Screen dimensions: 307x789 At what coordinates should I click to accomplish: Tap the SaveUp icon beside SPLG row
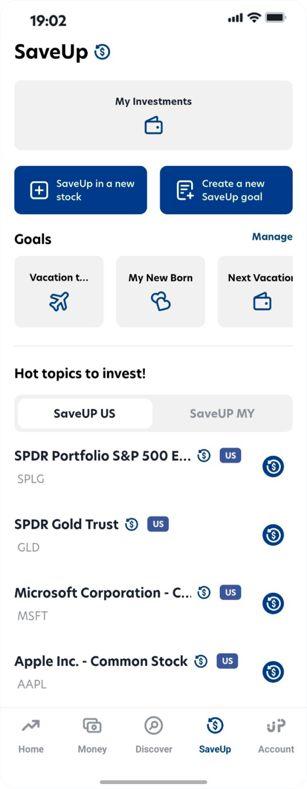273,466
